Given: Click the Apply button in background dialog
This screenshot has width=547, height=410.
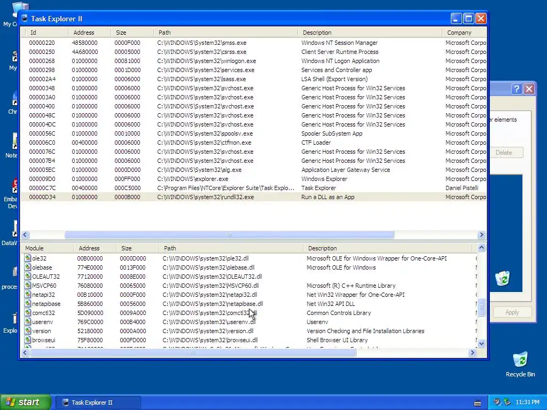Looking at the screenshot, I should (x=512, y=312).
